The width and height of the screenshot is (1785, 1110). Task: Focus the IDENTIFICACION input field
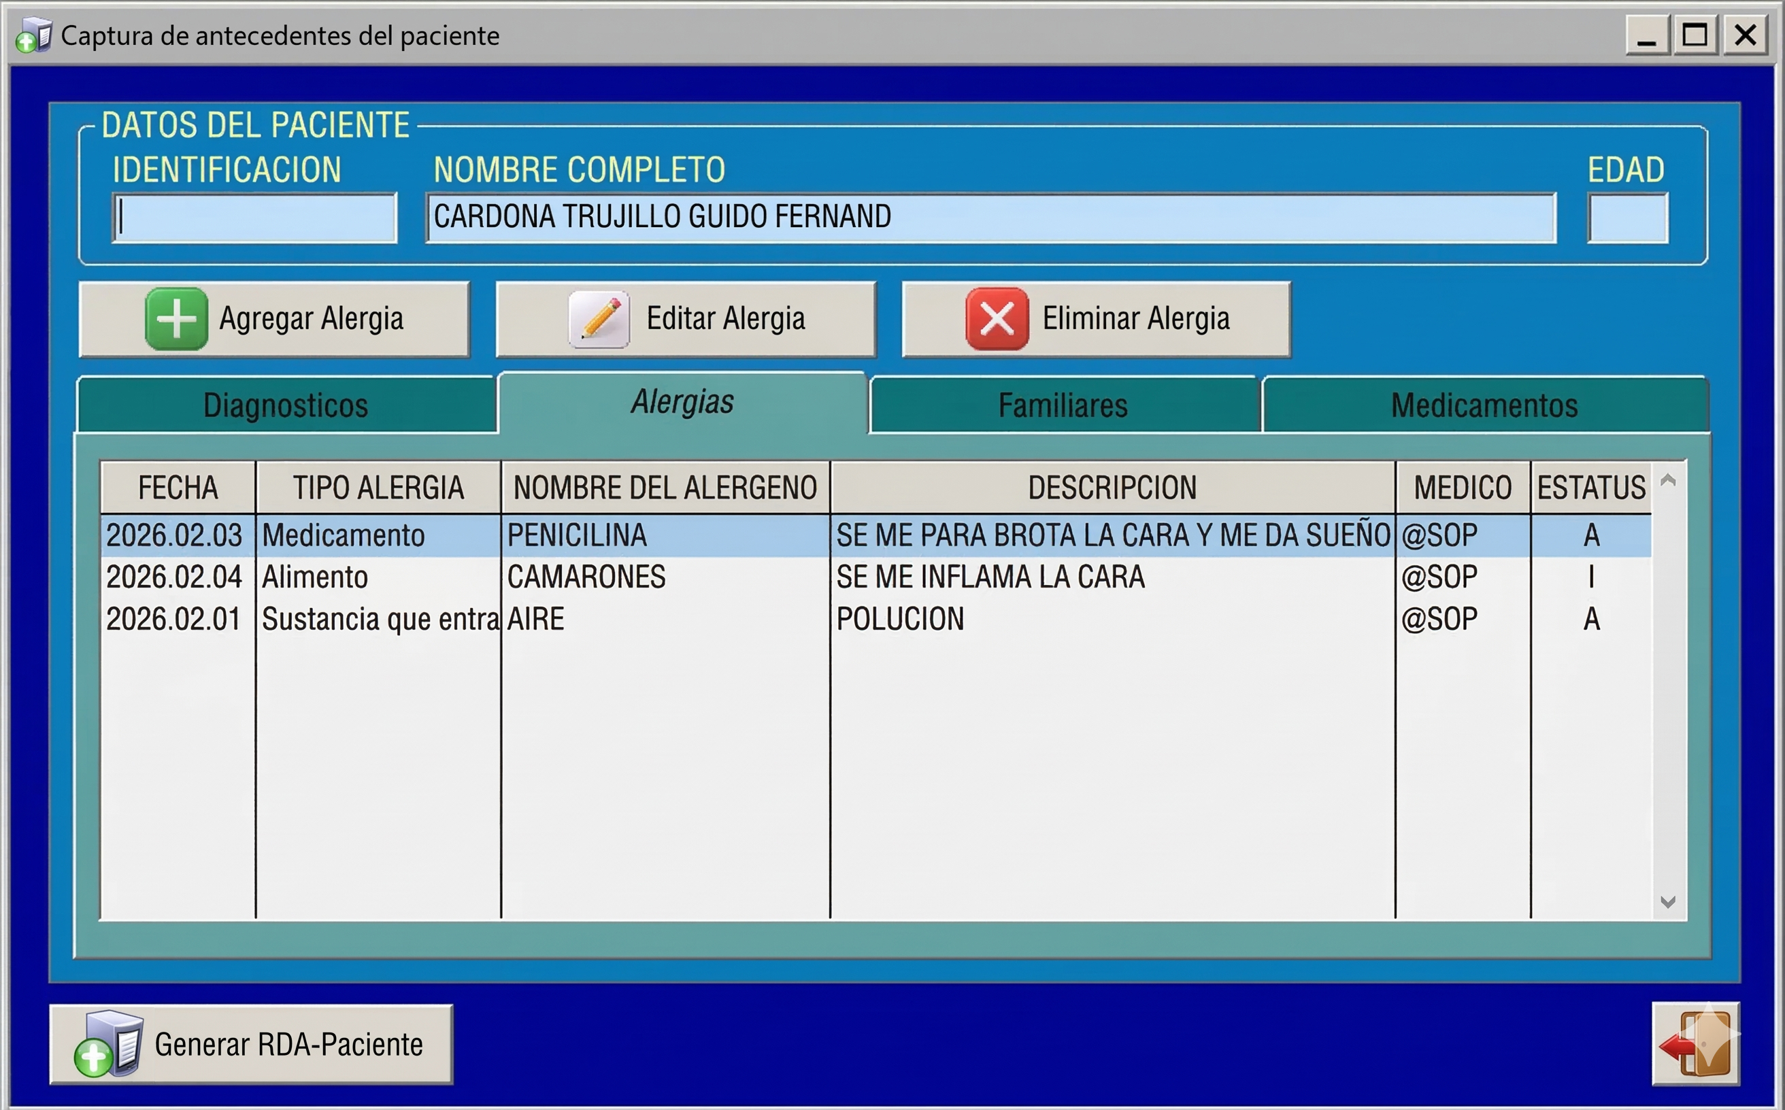click(255, 218)
